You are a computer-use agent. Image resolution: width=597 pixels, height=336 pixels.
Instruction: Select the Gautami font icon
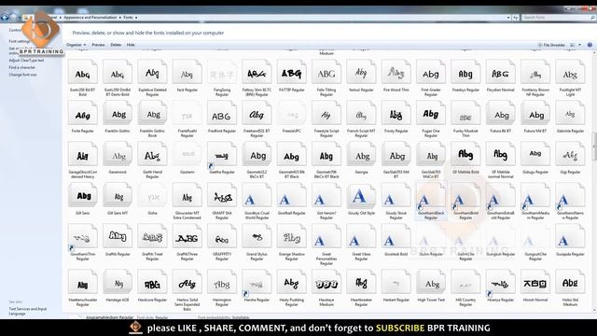(x=187, y=155)
